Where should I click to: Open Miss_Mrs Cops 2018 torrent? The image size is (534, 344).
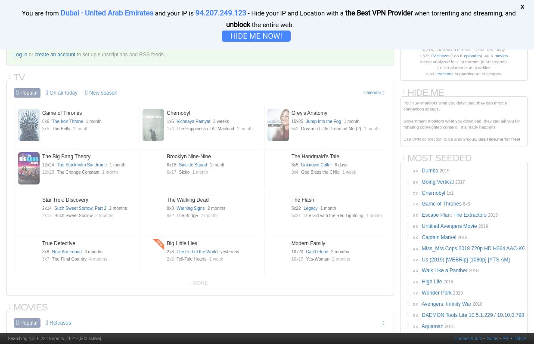tap(473, 249)
